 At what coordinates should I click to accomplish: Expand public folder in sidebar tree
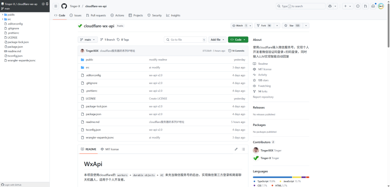click(x=3, y=15)
